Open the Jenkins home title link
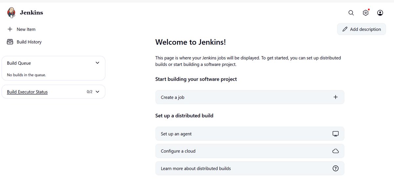 click(32, 13)
